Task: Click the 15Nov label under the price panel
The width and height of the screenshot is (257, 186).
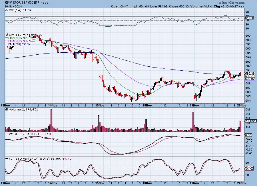Action: 101,105
